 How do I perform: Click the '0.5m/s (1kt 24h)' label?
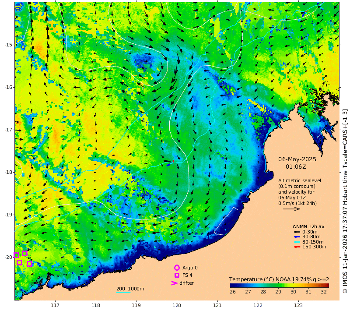297,203
